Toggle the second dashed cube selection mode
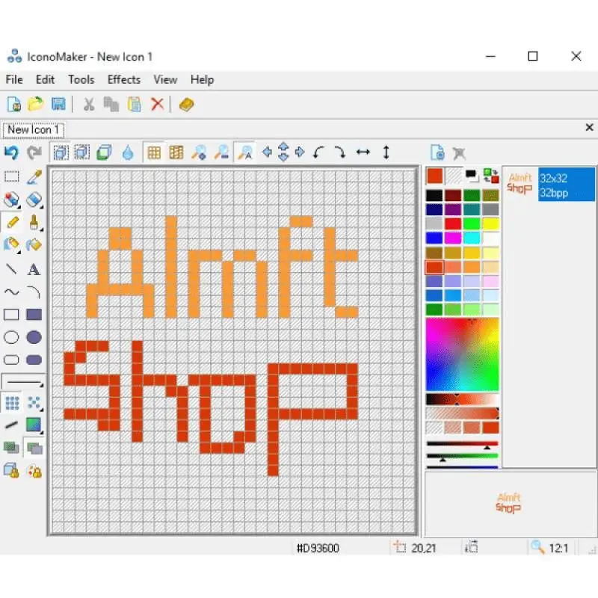Screen dimensions: 598x598 (82, 152)
